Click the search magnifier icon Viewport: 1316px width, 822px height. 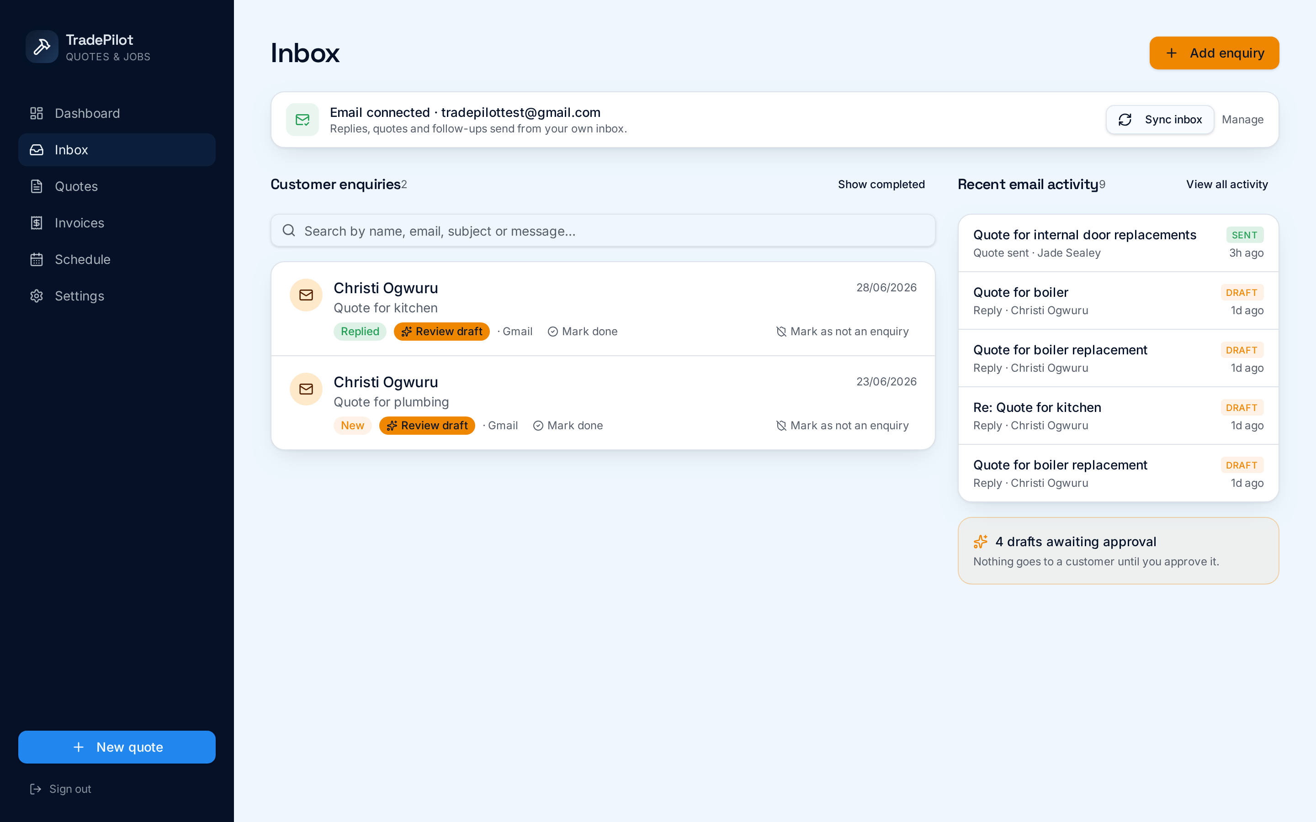(289, 231)
